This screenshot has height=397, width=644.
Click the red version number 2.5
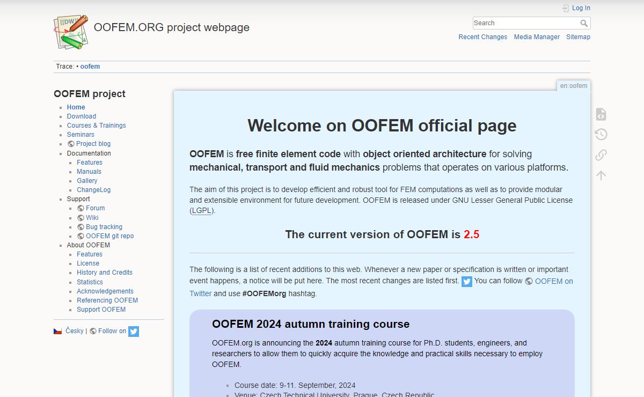click(x=471, y=234)
